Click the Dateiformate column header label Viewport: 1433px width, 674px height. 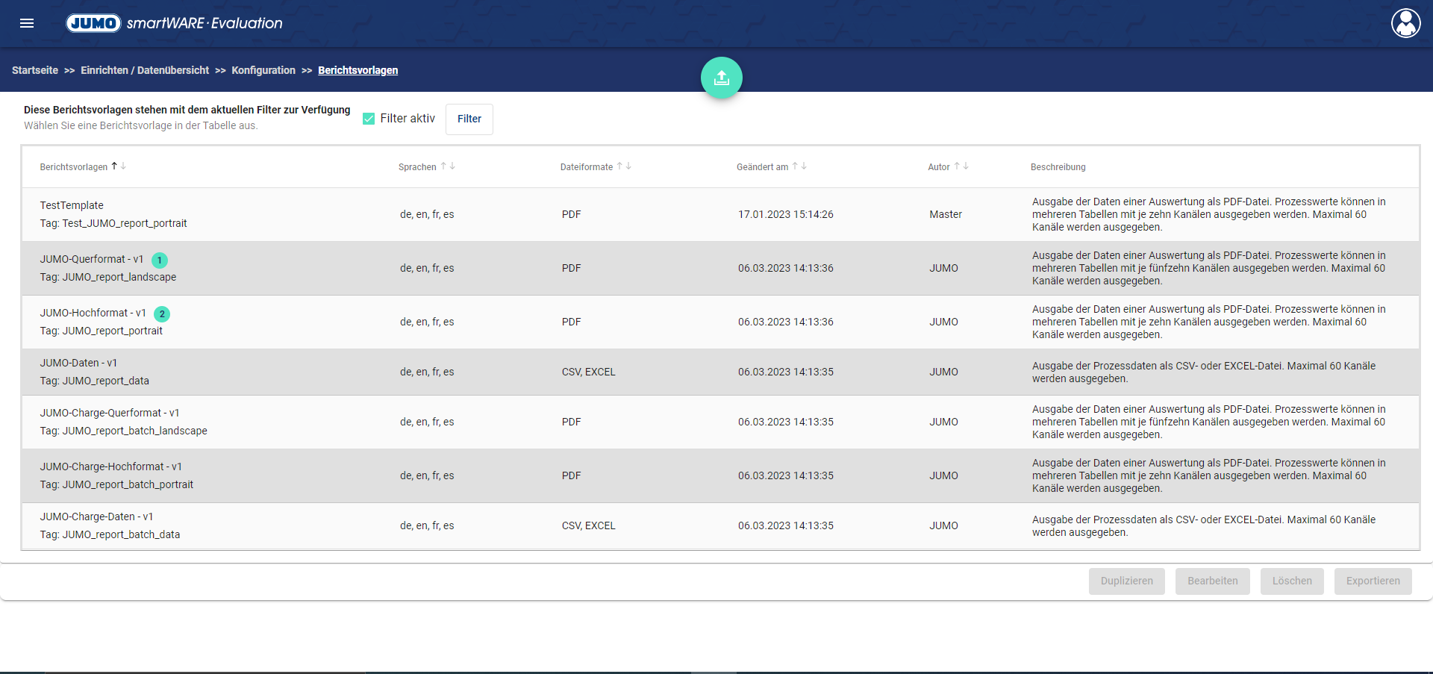click(587, 167)
